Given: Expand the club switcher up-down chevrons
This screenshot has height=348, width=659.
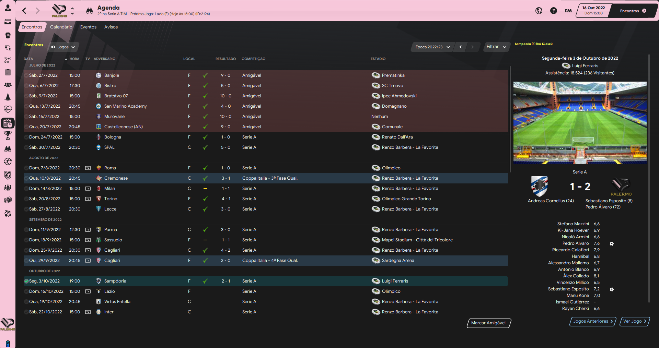Looking at the screenshot, I should pyautogui.click(x=72, y=11).
